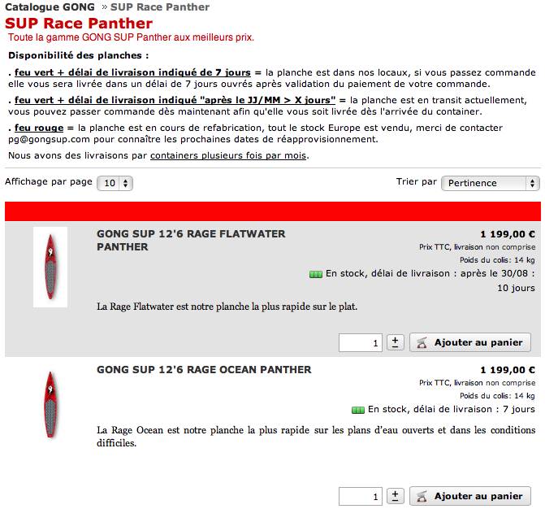Open the Affichage par page dropdown

pyautogui.click(x=115, y=183)
